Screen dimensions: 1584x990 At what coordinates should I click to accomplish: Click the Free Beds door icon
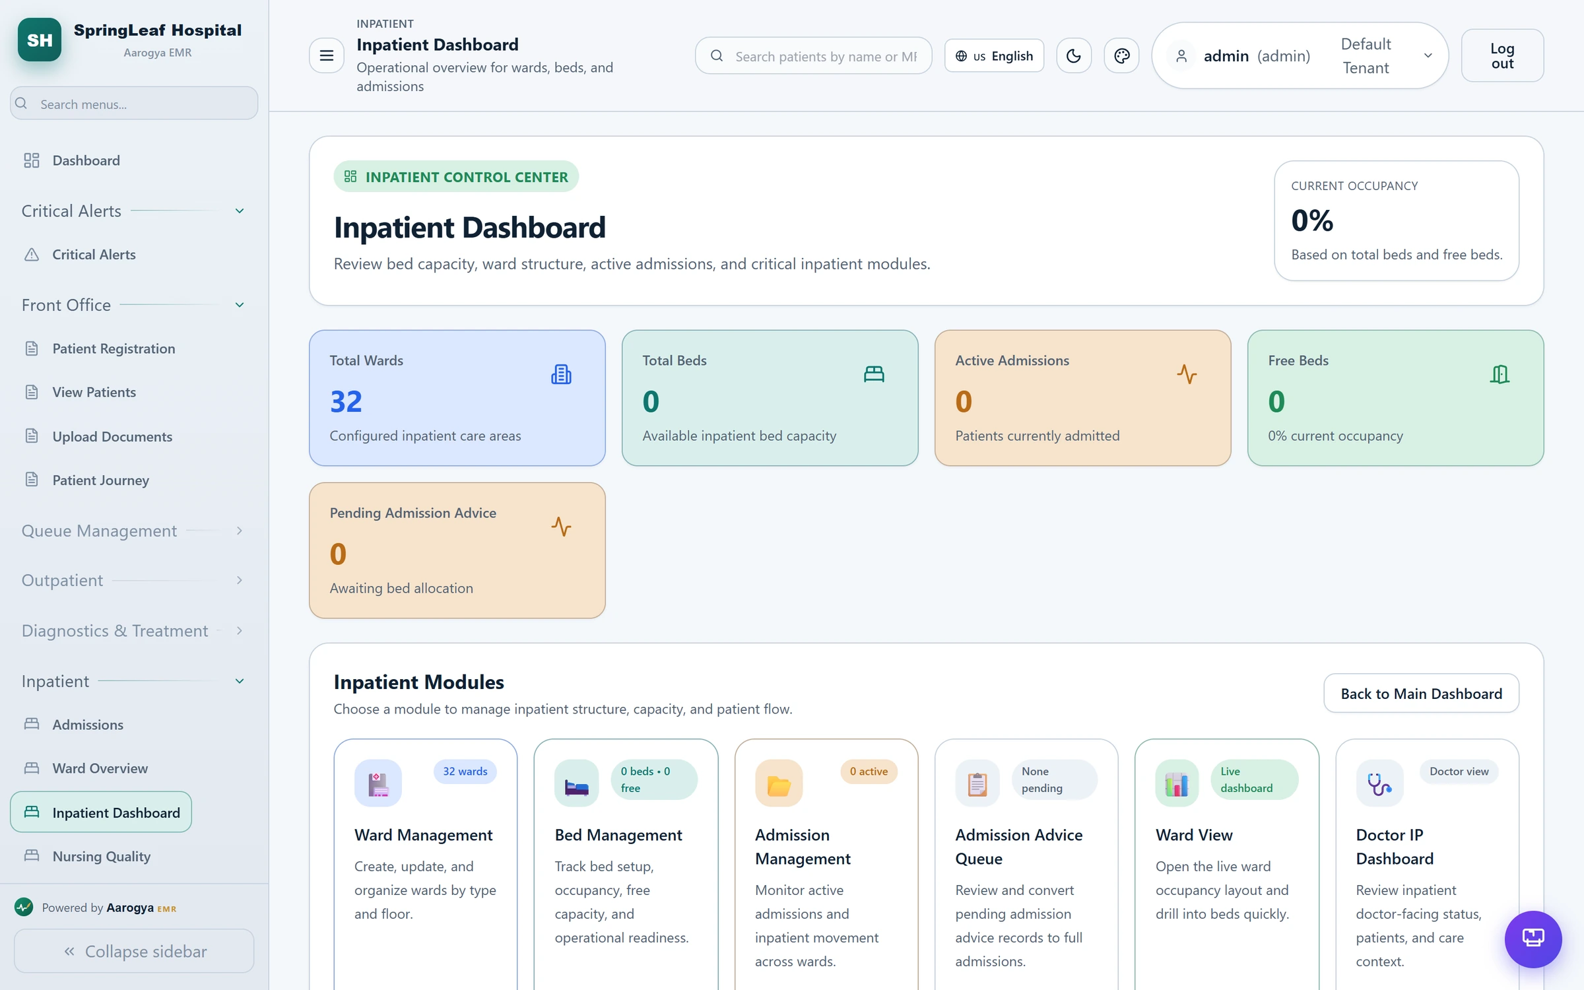[x=1500, y=374]
